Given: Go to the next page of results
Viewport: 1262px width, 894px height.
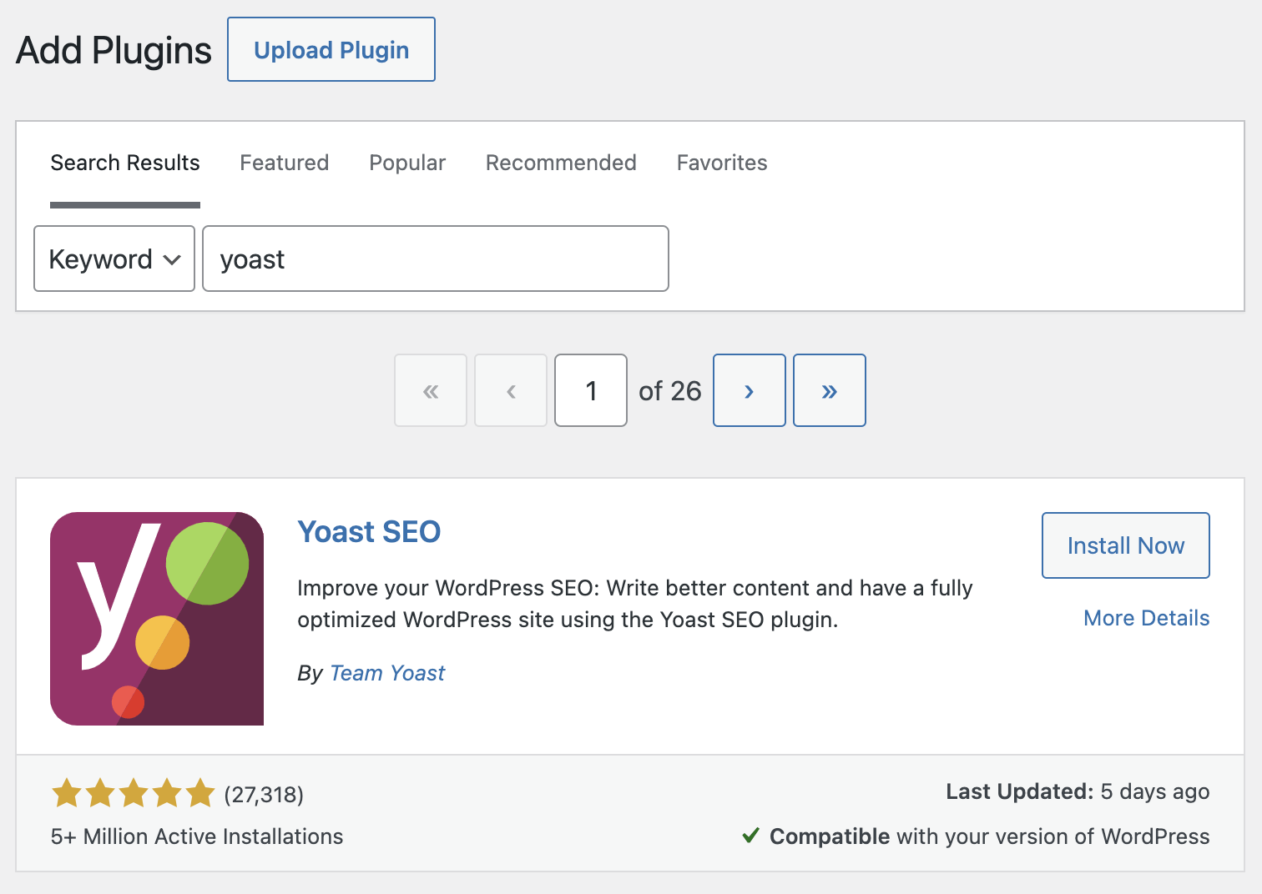Looking at the screenshot, I should pyautogui.click(x=748, y=390).
